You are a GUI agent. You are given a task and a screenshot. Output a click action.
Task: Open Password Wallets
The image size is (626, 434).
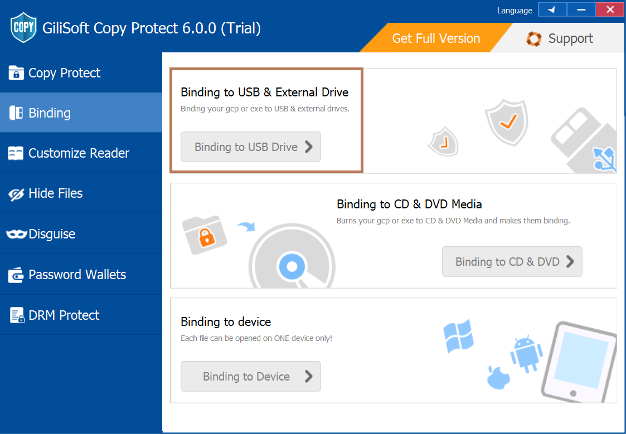tap(81, 275)
